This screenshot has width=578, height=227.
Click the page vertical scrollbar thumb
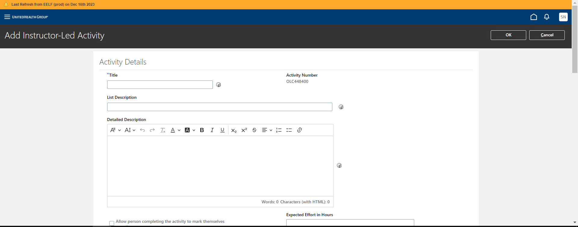pos(575,39)
